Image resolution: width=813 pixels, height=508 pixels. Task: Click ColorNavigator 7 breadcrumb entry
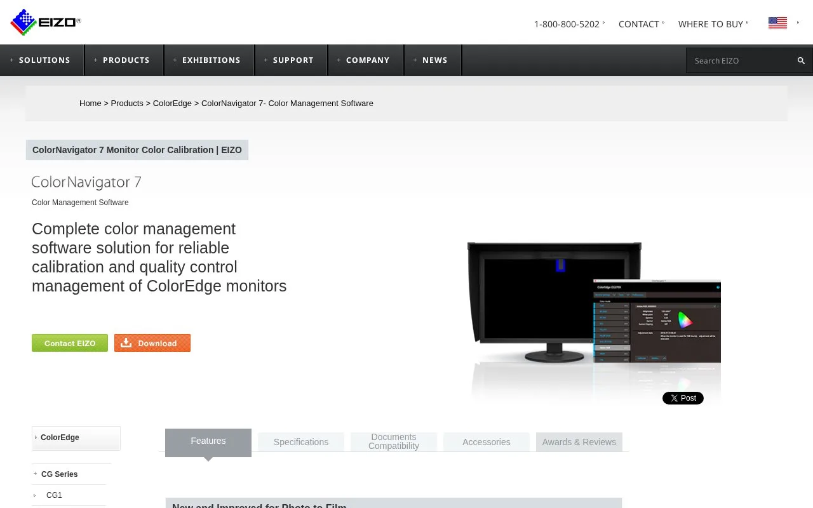point(287,103)
